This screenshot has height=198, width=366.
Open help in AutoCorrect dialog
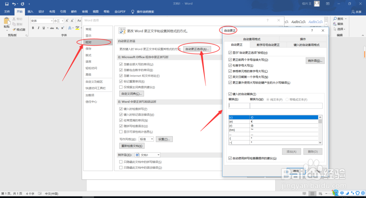pos(312,31)
